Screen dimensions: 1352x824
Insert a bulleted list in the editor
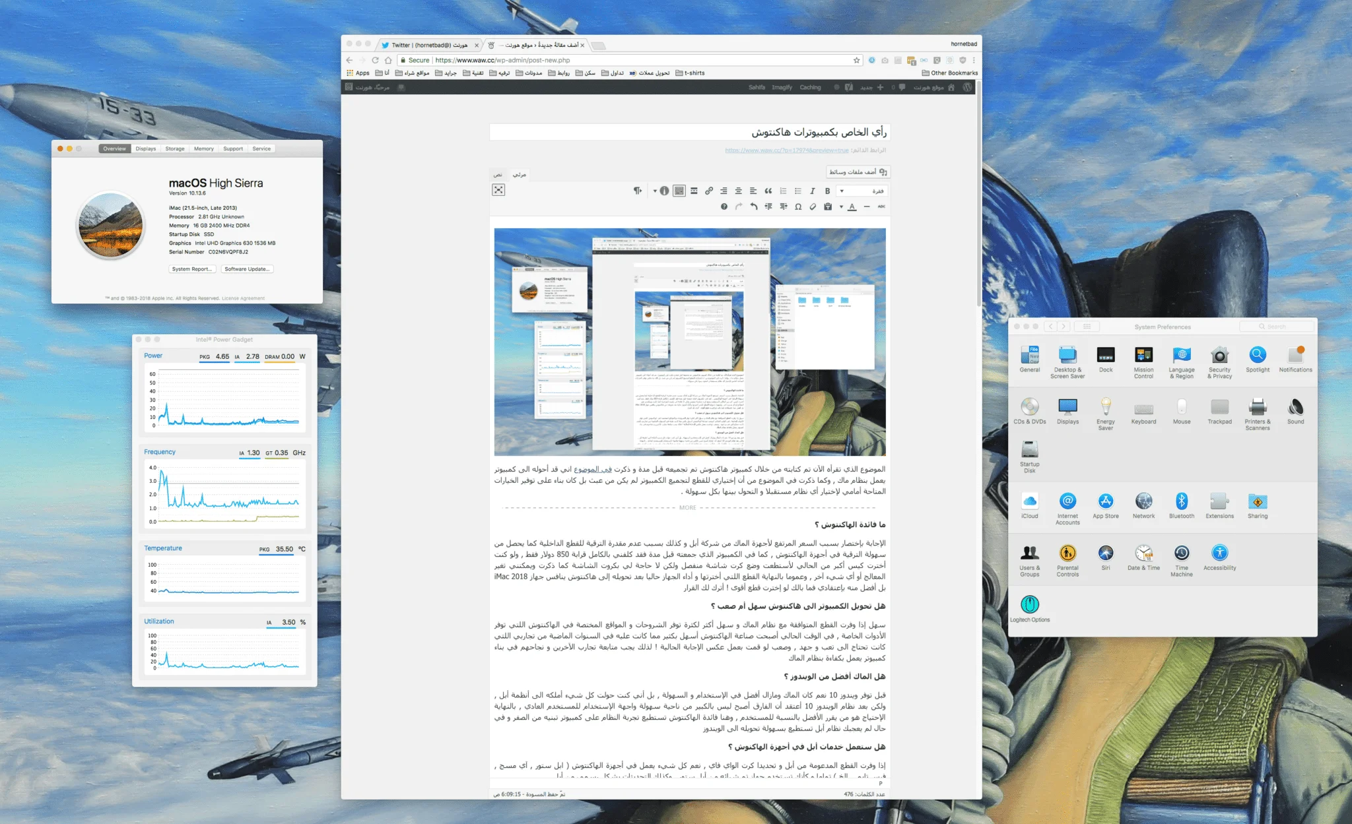pyautogui.click(x=797, y=191)
